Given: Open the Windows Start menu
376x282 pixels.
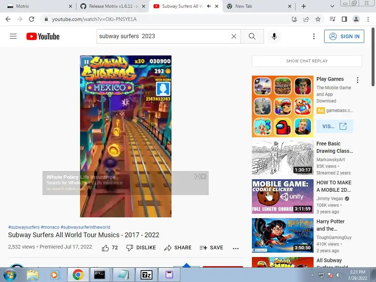Looking at the screenshot, I should 9,275.
